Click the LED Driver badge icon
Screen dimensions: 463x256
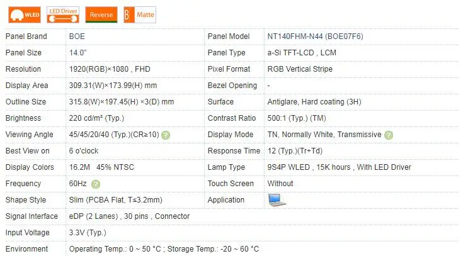(x=63, y=14)
